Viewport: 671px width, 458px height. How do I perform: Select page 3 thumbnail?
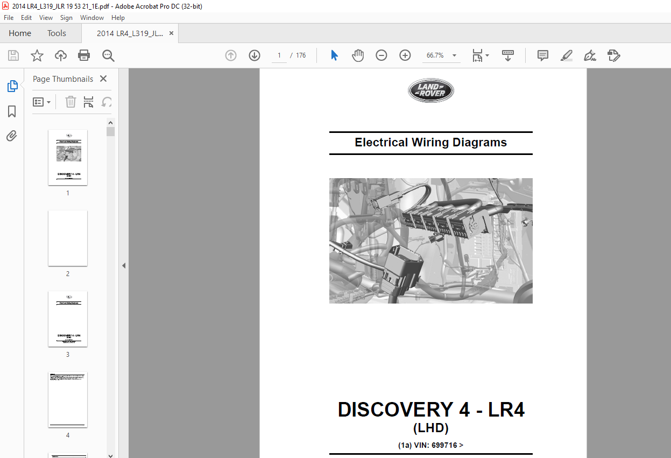[68, 319]
